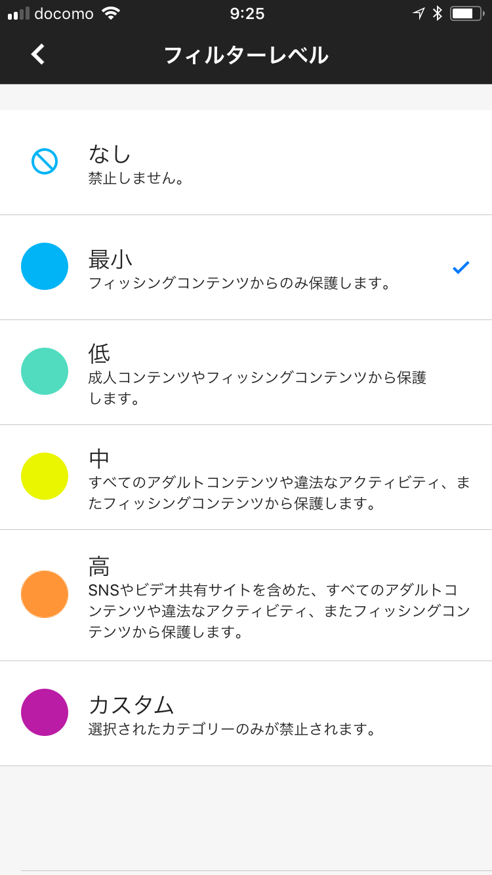The image size is (492, 875).
Task: Select the 高 filter level title
Action: 99,565
